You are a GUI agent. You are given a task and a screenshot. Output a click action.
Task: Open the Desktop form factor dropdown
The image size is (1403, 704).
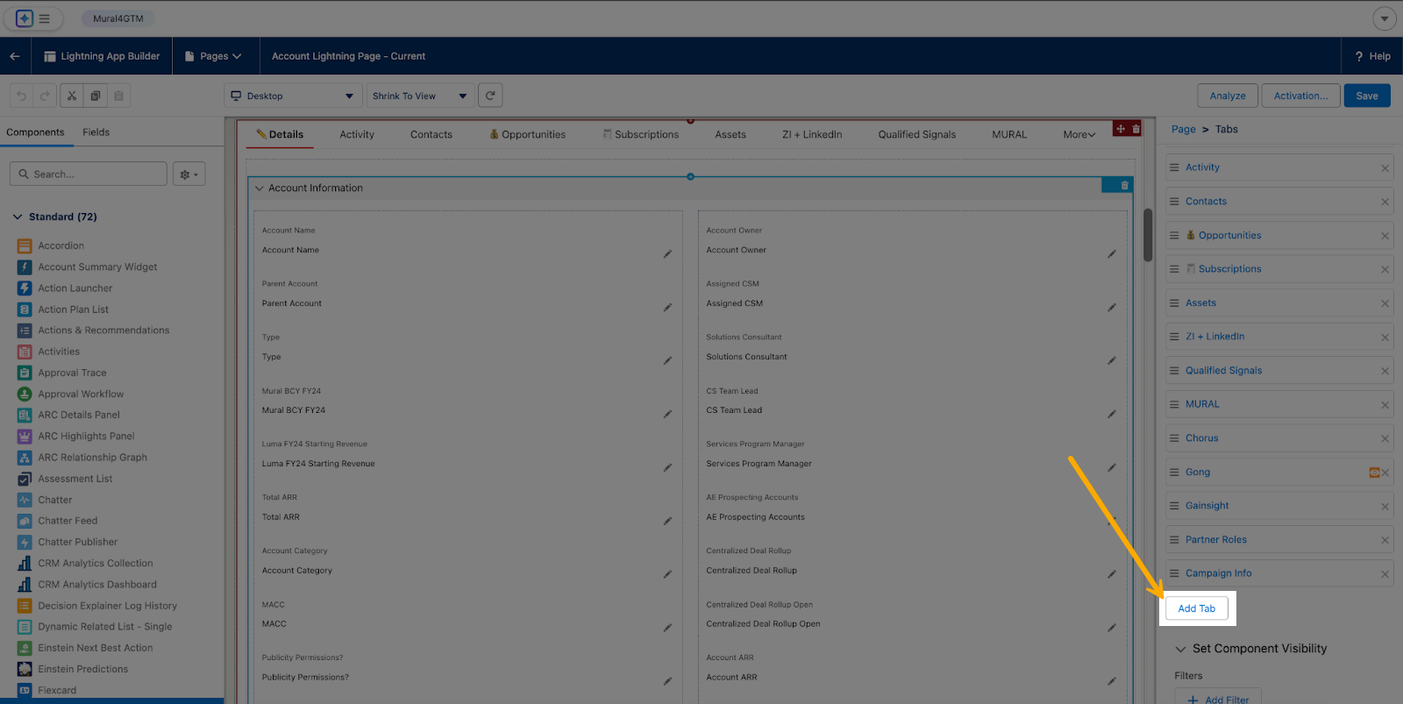tap(293, 96)
